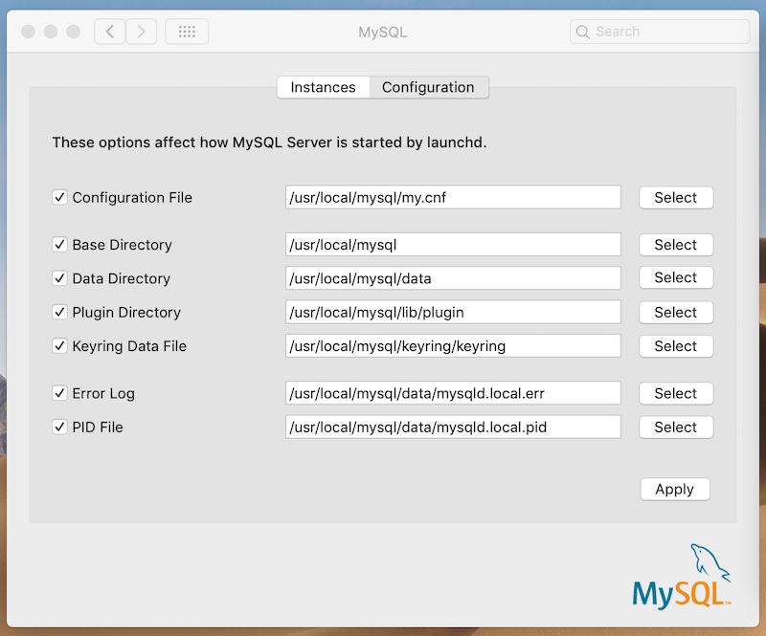766x636 pixels.
Task: Go back with the left chevron button
Action: coord(110,32)
